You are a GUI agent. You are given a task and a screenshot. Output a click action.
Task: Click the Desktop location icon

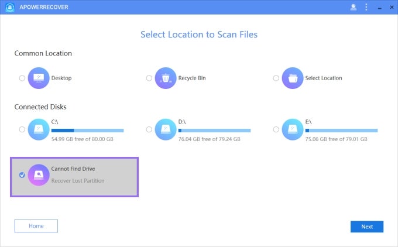point(38,78)
